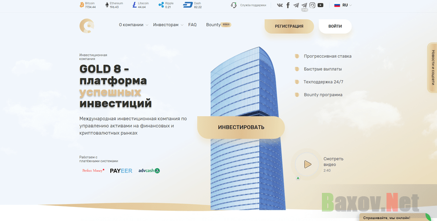The height and width of the screenshot is (221, 437).
Task: Open the Instagram icon
Action: 312,5
